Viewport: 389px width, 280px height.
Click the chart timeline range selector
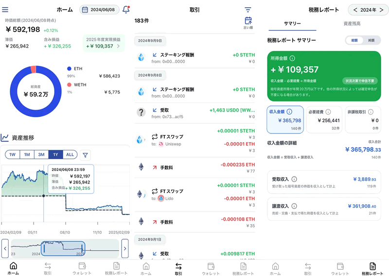63,248
